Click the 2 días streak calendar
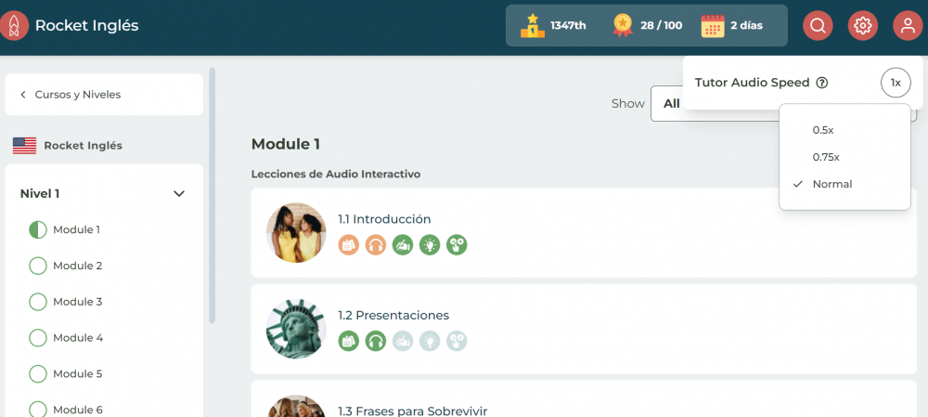 coord(732,25)
